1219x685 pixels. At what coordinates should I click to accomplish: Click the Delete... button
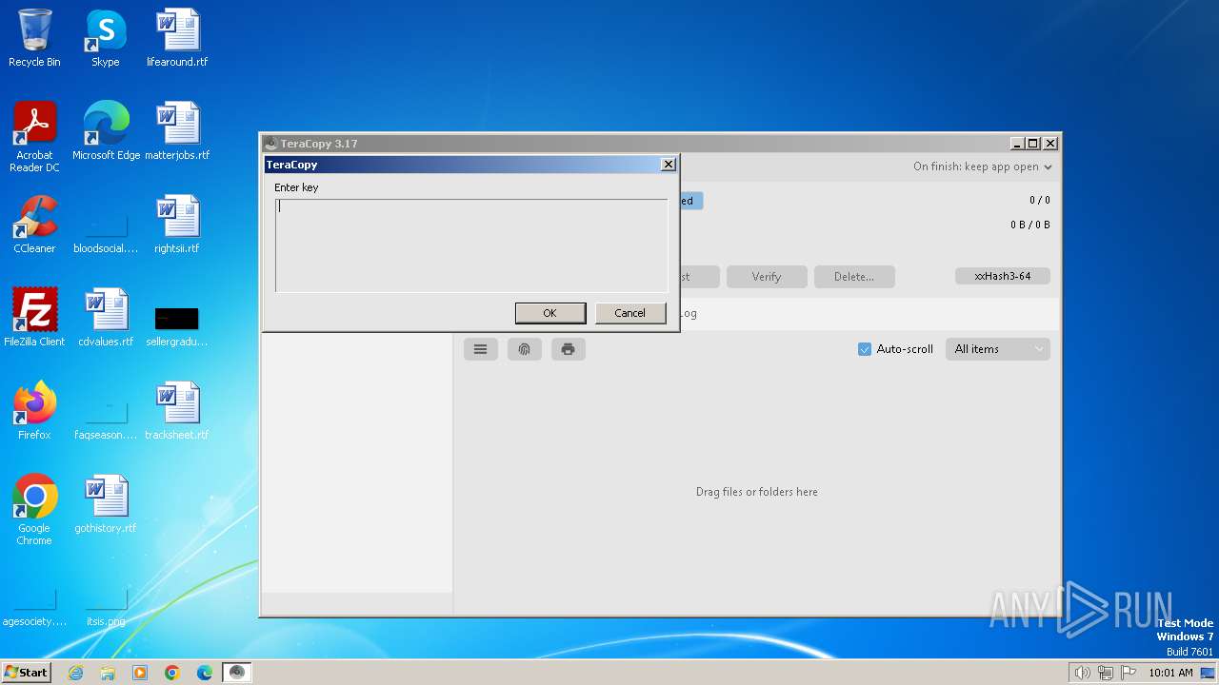click(x=854, y=277)
